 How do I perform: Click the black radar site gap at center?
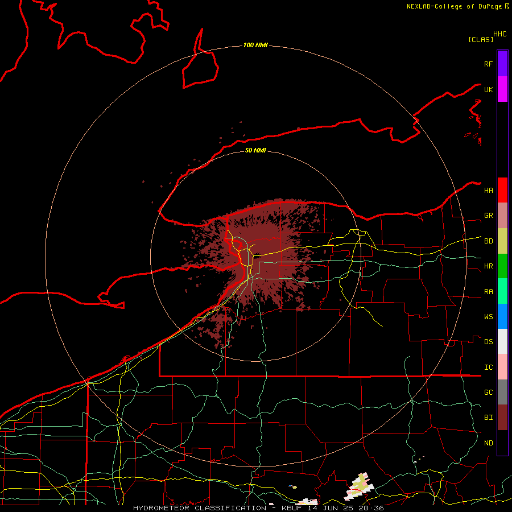[257, 257]
